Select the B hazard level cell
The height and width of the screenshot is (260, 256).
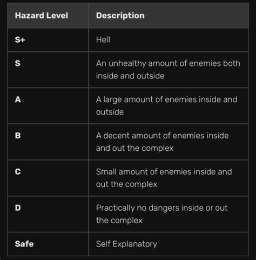tap(48, 142)
